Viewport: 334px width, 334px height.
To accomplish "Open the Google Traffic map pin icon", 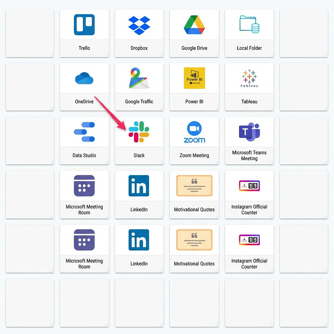I will (139, 78).
